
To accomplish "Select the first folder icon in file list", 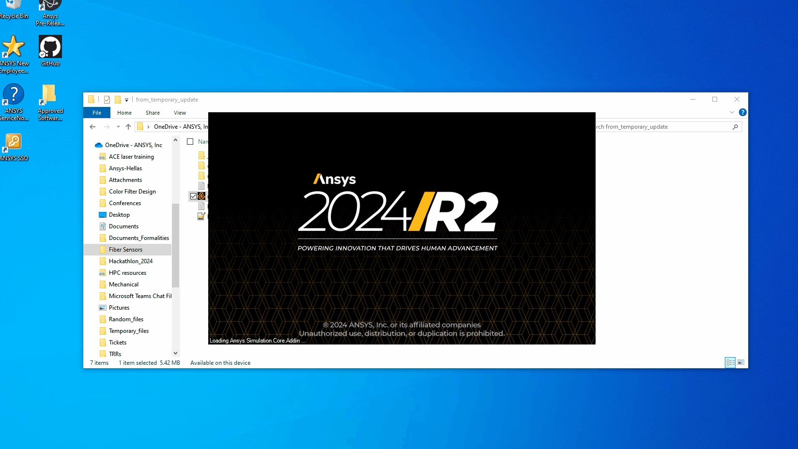I will point(201,155).
